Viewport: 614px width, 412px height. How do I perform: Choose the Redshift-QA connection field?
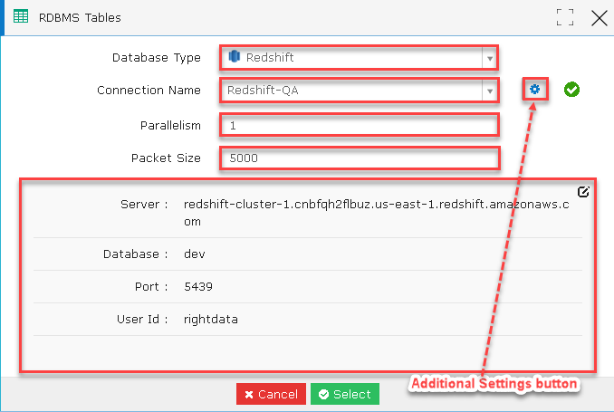coord(360,91)
